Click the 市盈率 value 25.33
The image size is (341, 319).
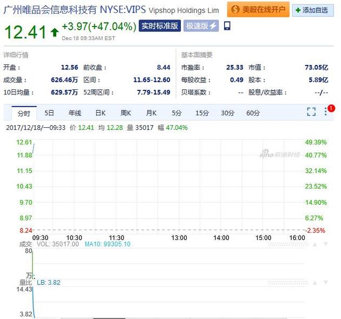[235, 68]
